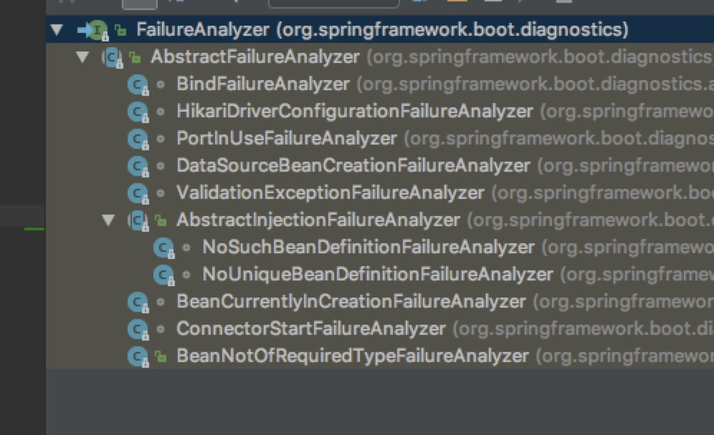Click the public visibility icon beside FailureAnalyzer
The image size is (714, 435).
(x=120, y=31)
